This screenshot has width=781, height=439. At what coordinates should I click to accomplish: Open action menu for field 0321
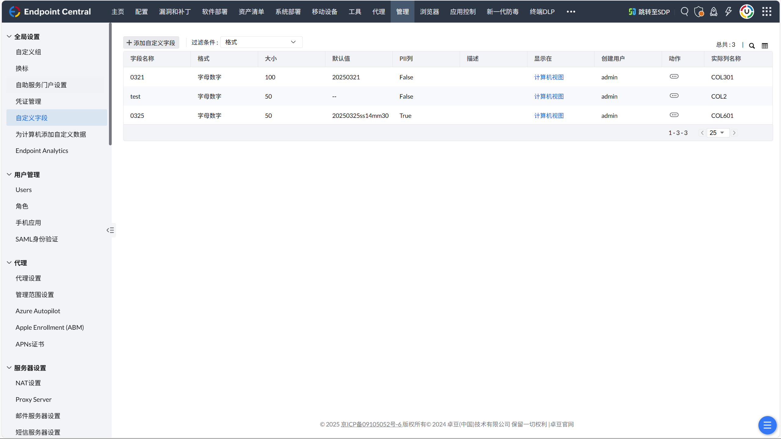pyautogui.click(x=674, y=76)
